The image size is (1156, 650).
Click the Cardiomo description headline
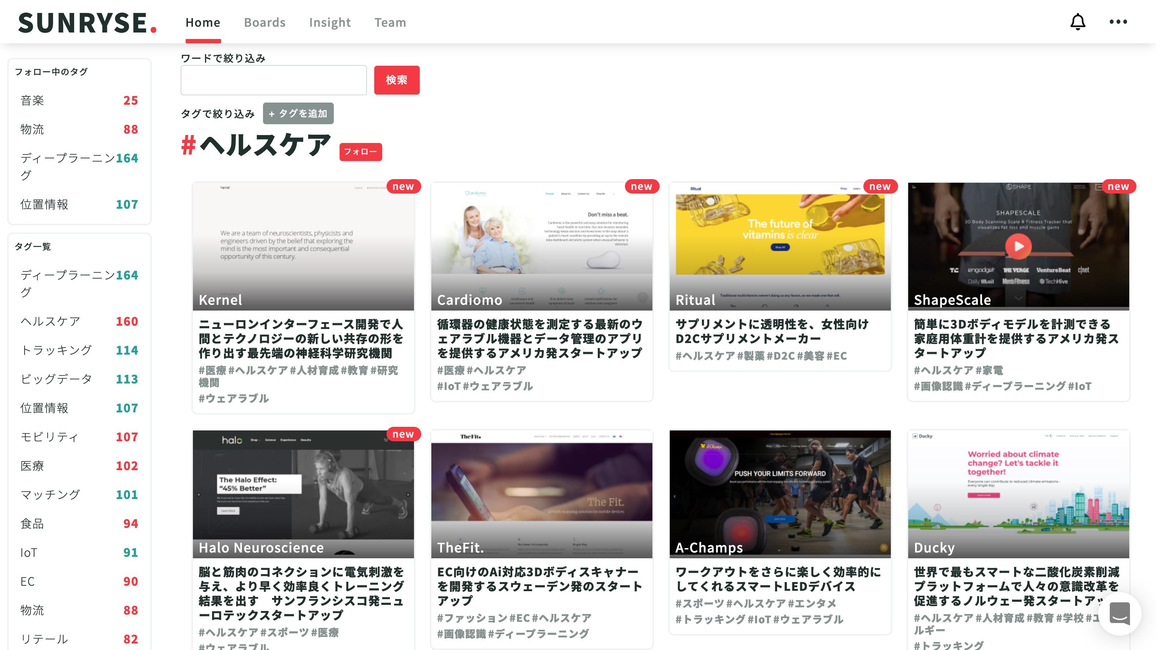pos(540,339)
